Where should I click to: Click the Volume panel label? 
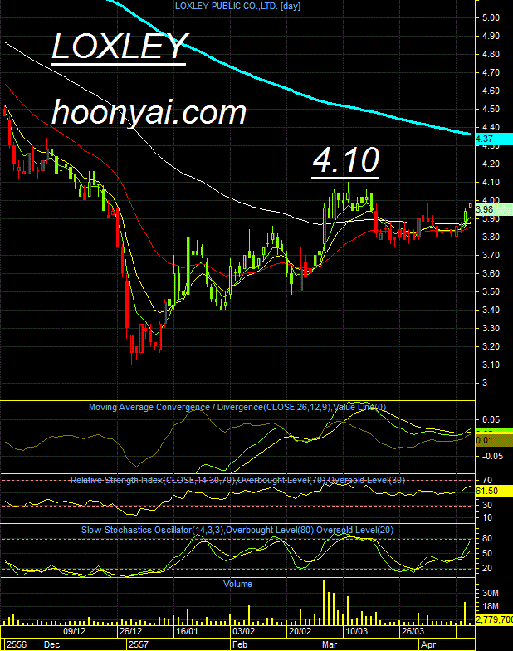click(237, 584)
